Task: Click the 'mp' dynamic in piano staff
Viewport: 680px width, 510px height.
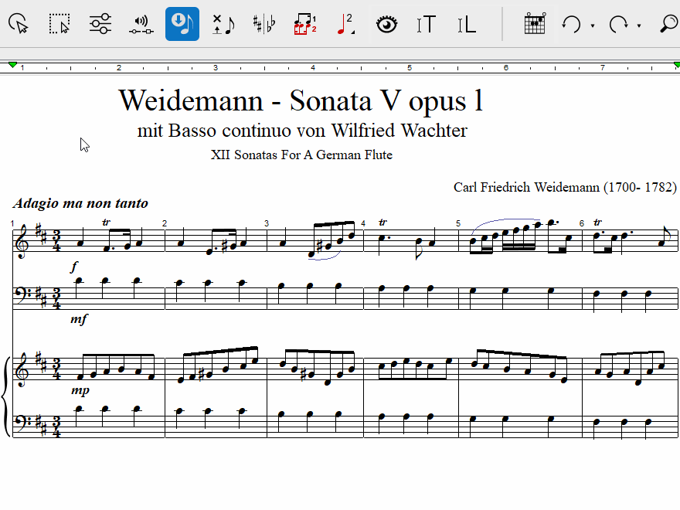Action: [x=80, y=390]
